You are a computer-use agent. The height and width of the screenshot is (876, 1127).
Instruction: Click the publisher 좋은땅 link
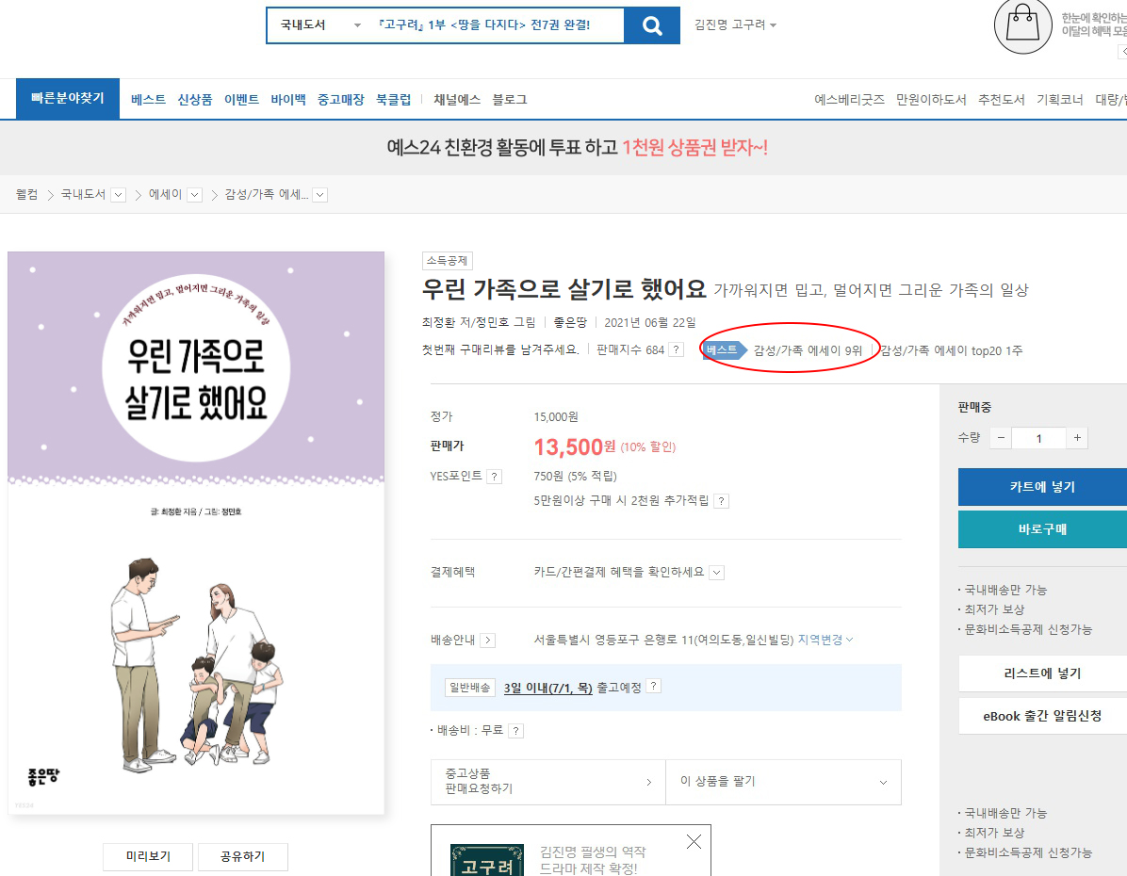coord(570,323)
